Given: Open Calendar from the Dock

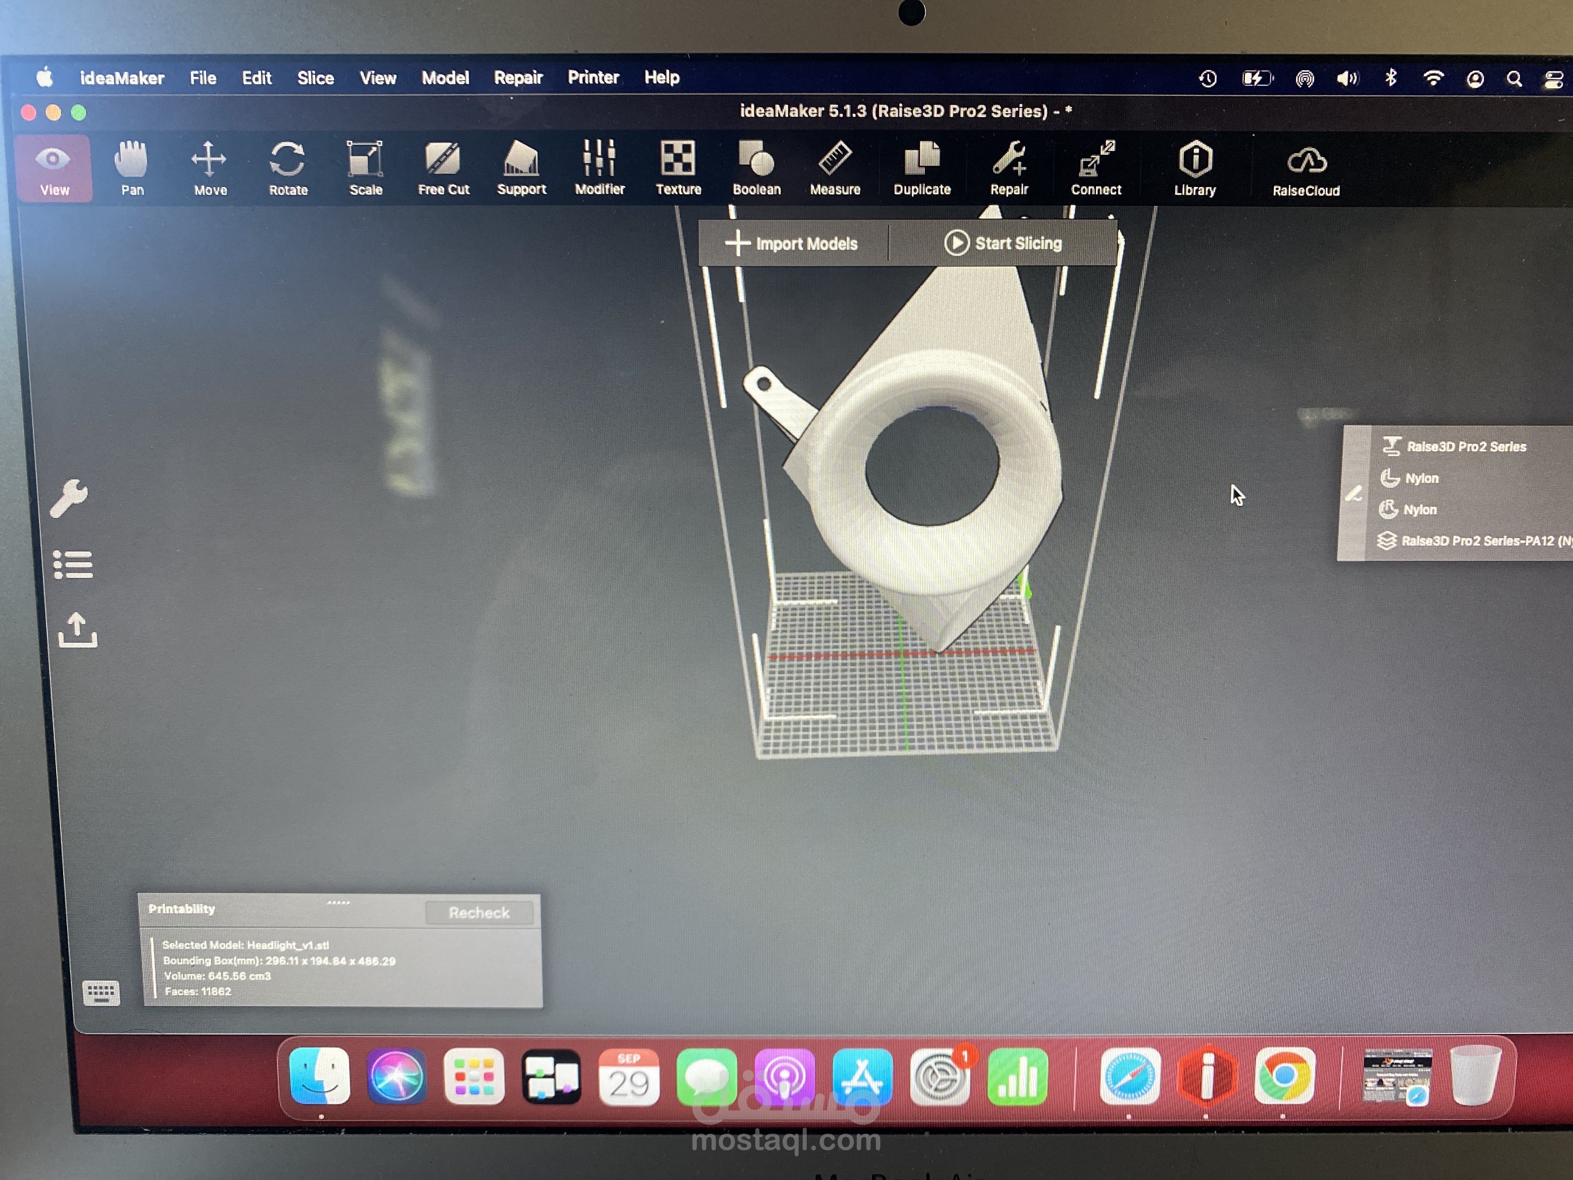Looking at the screenshot, I should click(628, 1077).
